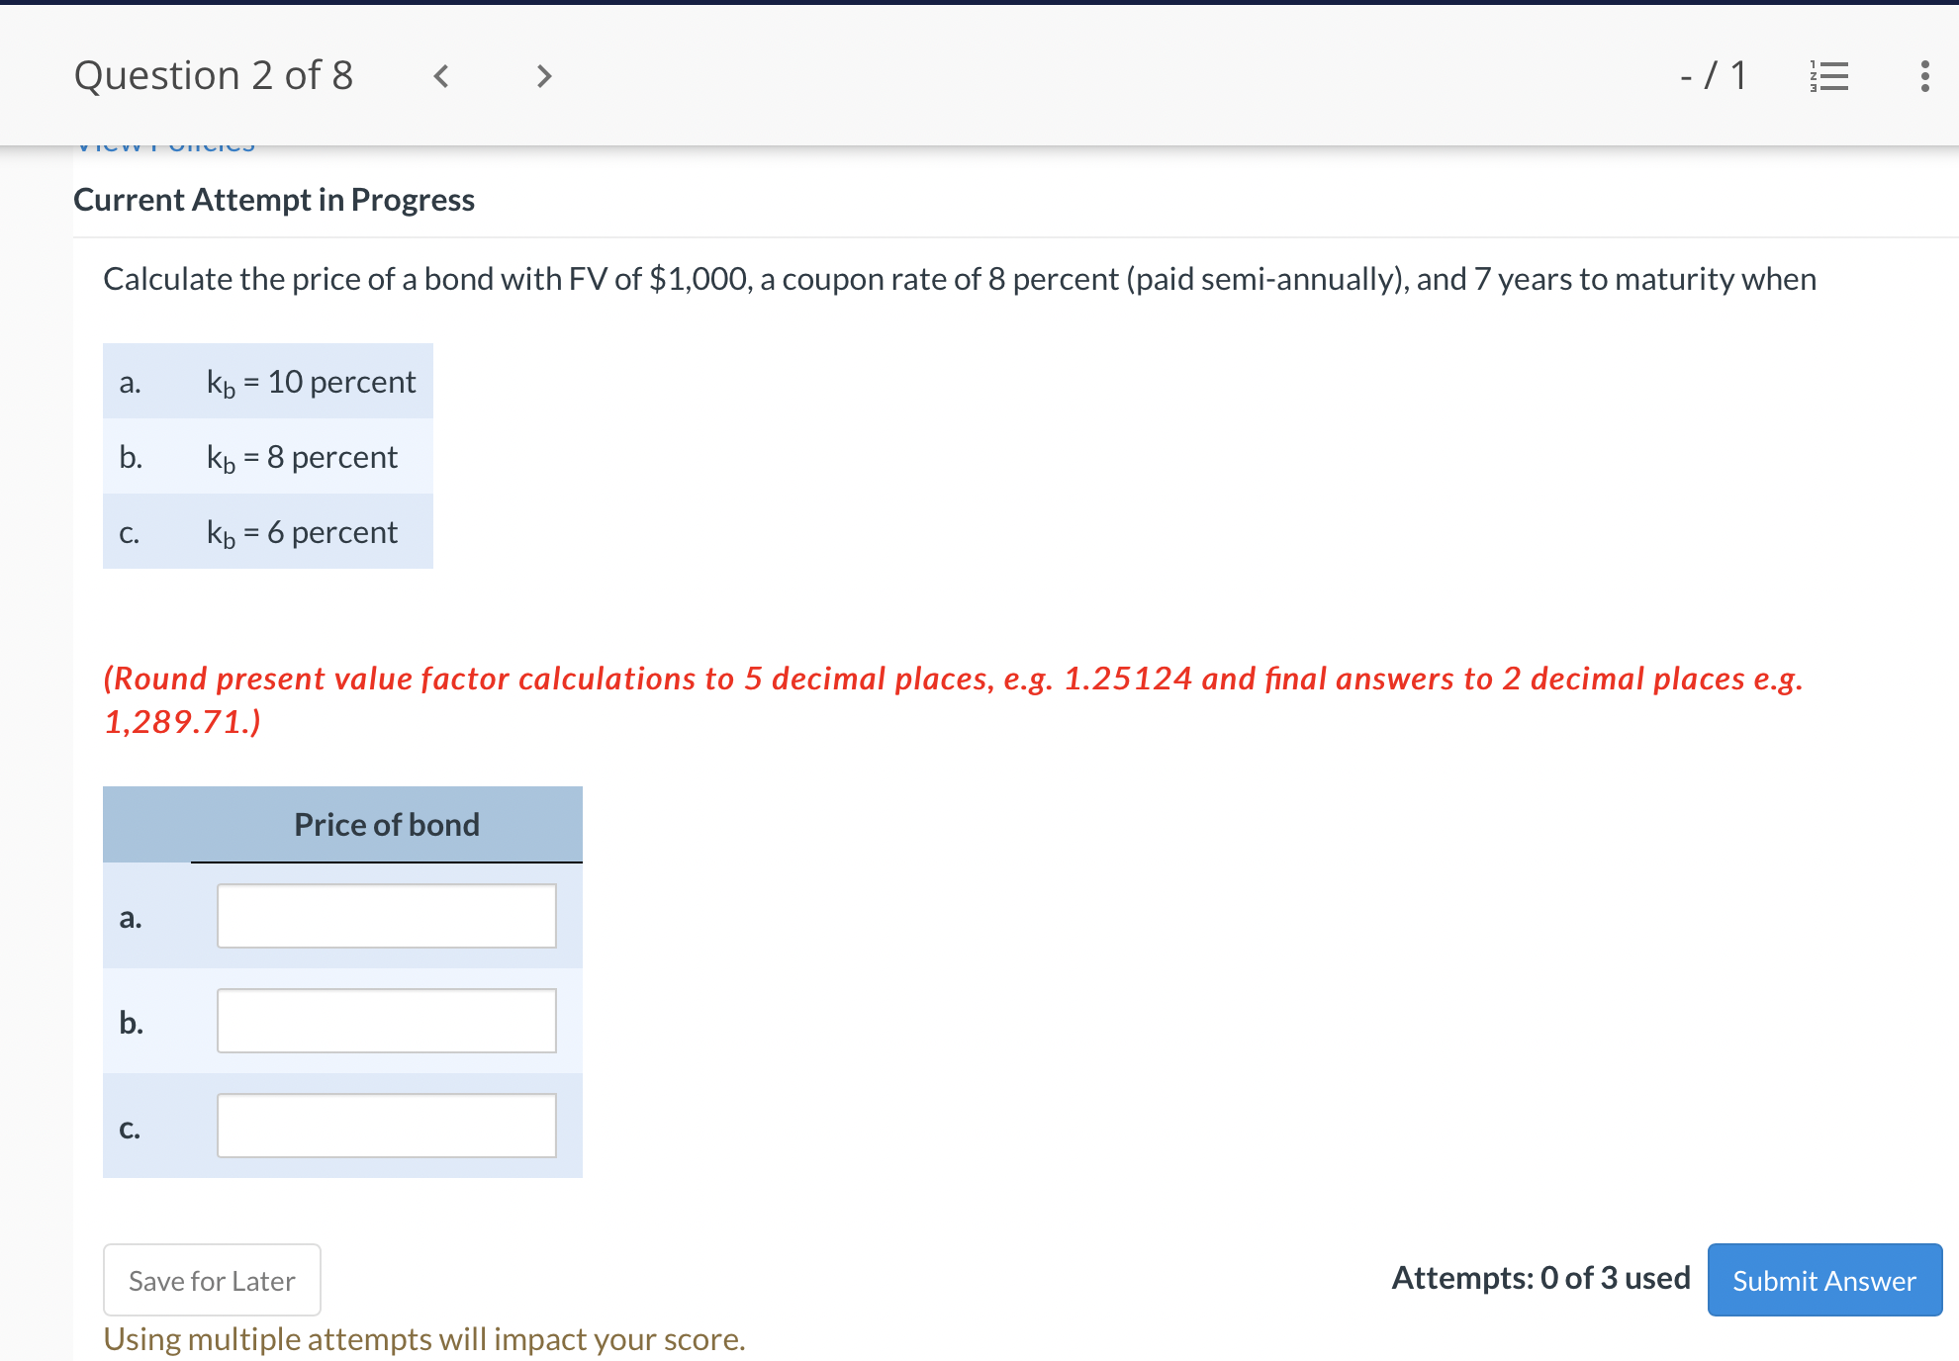Select the row "kb = 8 percent"
Screen dimensions: 1959x1361
point(267,457)
